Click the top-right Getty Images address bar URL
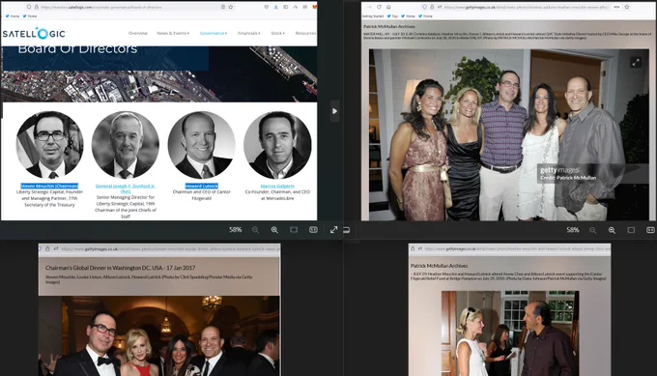The height and width of the screenshot is (376, 657). [x=526, y=7]
